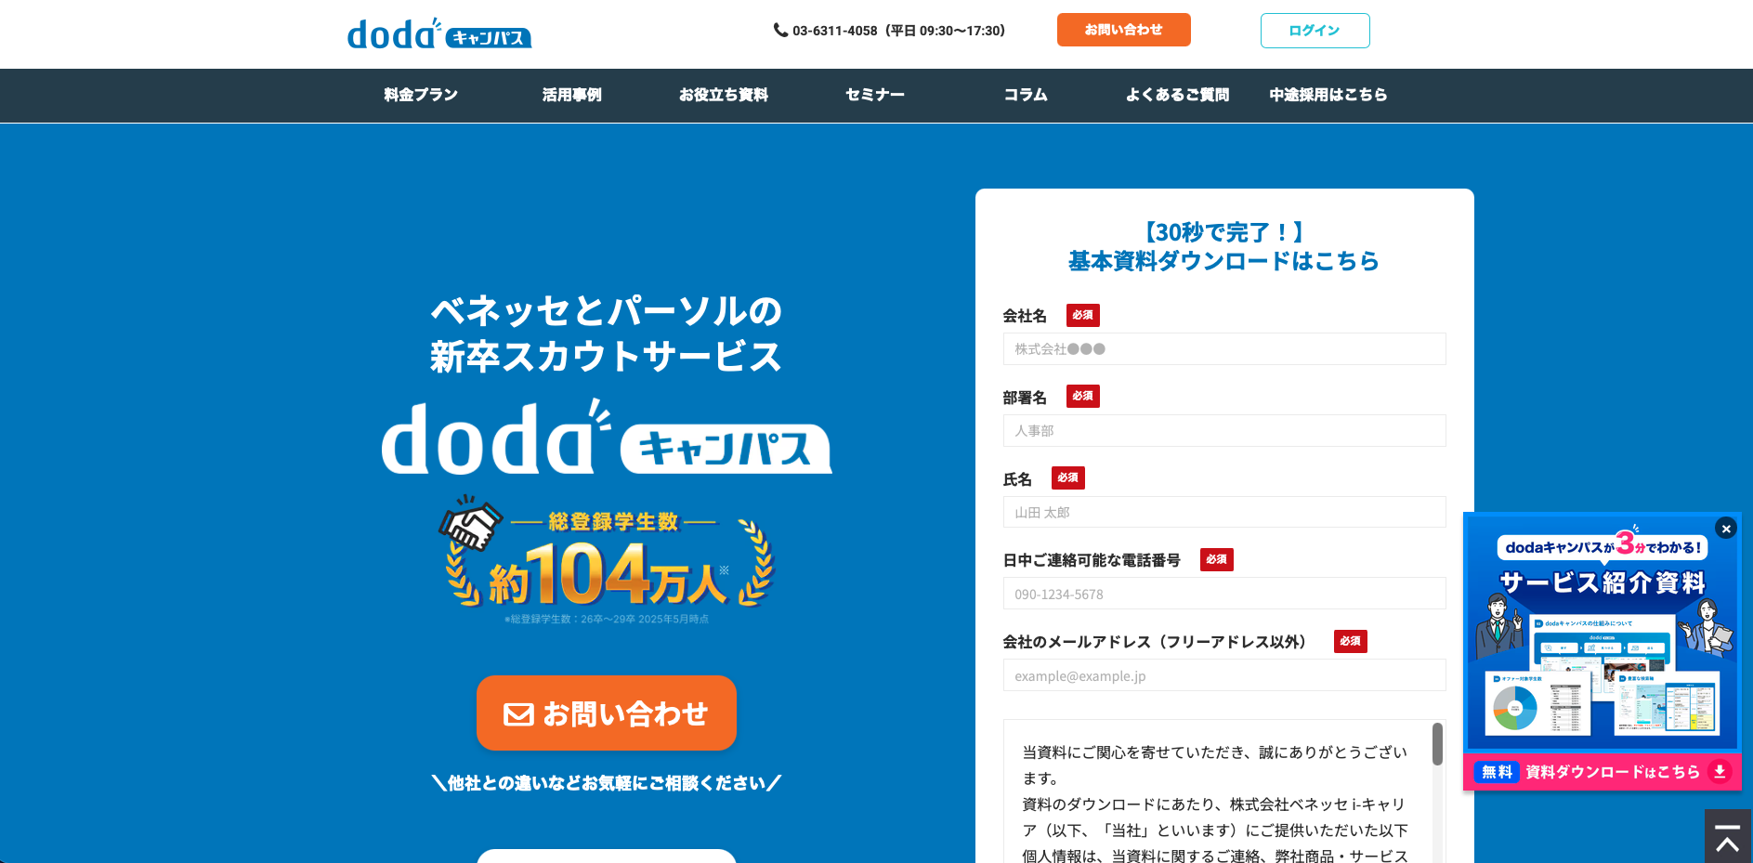Close the service introduction popup banner
This screenshot has width=1753, height=863.
[1725, 529]
